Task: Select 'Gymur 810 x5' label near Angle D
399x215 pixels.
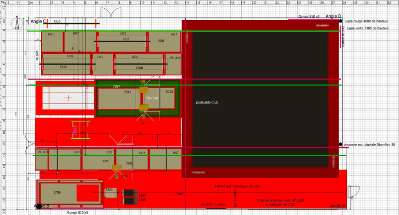Action: 309,17
